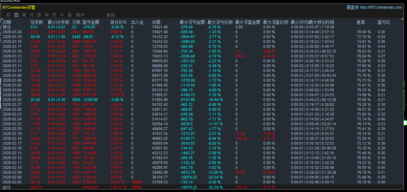Click the total lots 554.74

point(36,187)
